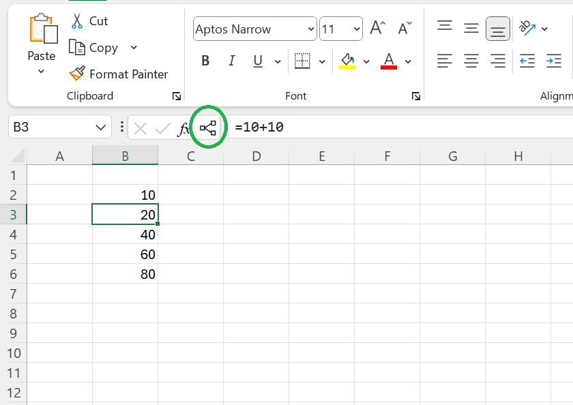Apply red font color A

389,61
